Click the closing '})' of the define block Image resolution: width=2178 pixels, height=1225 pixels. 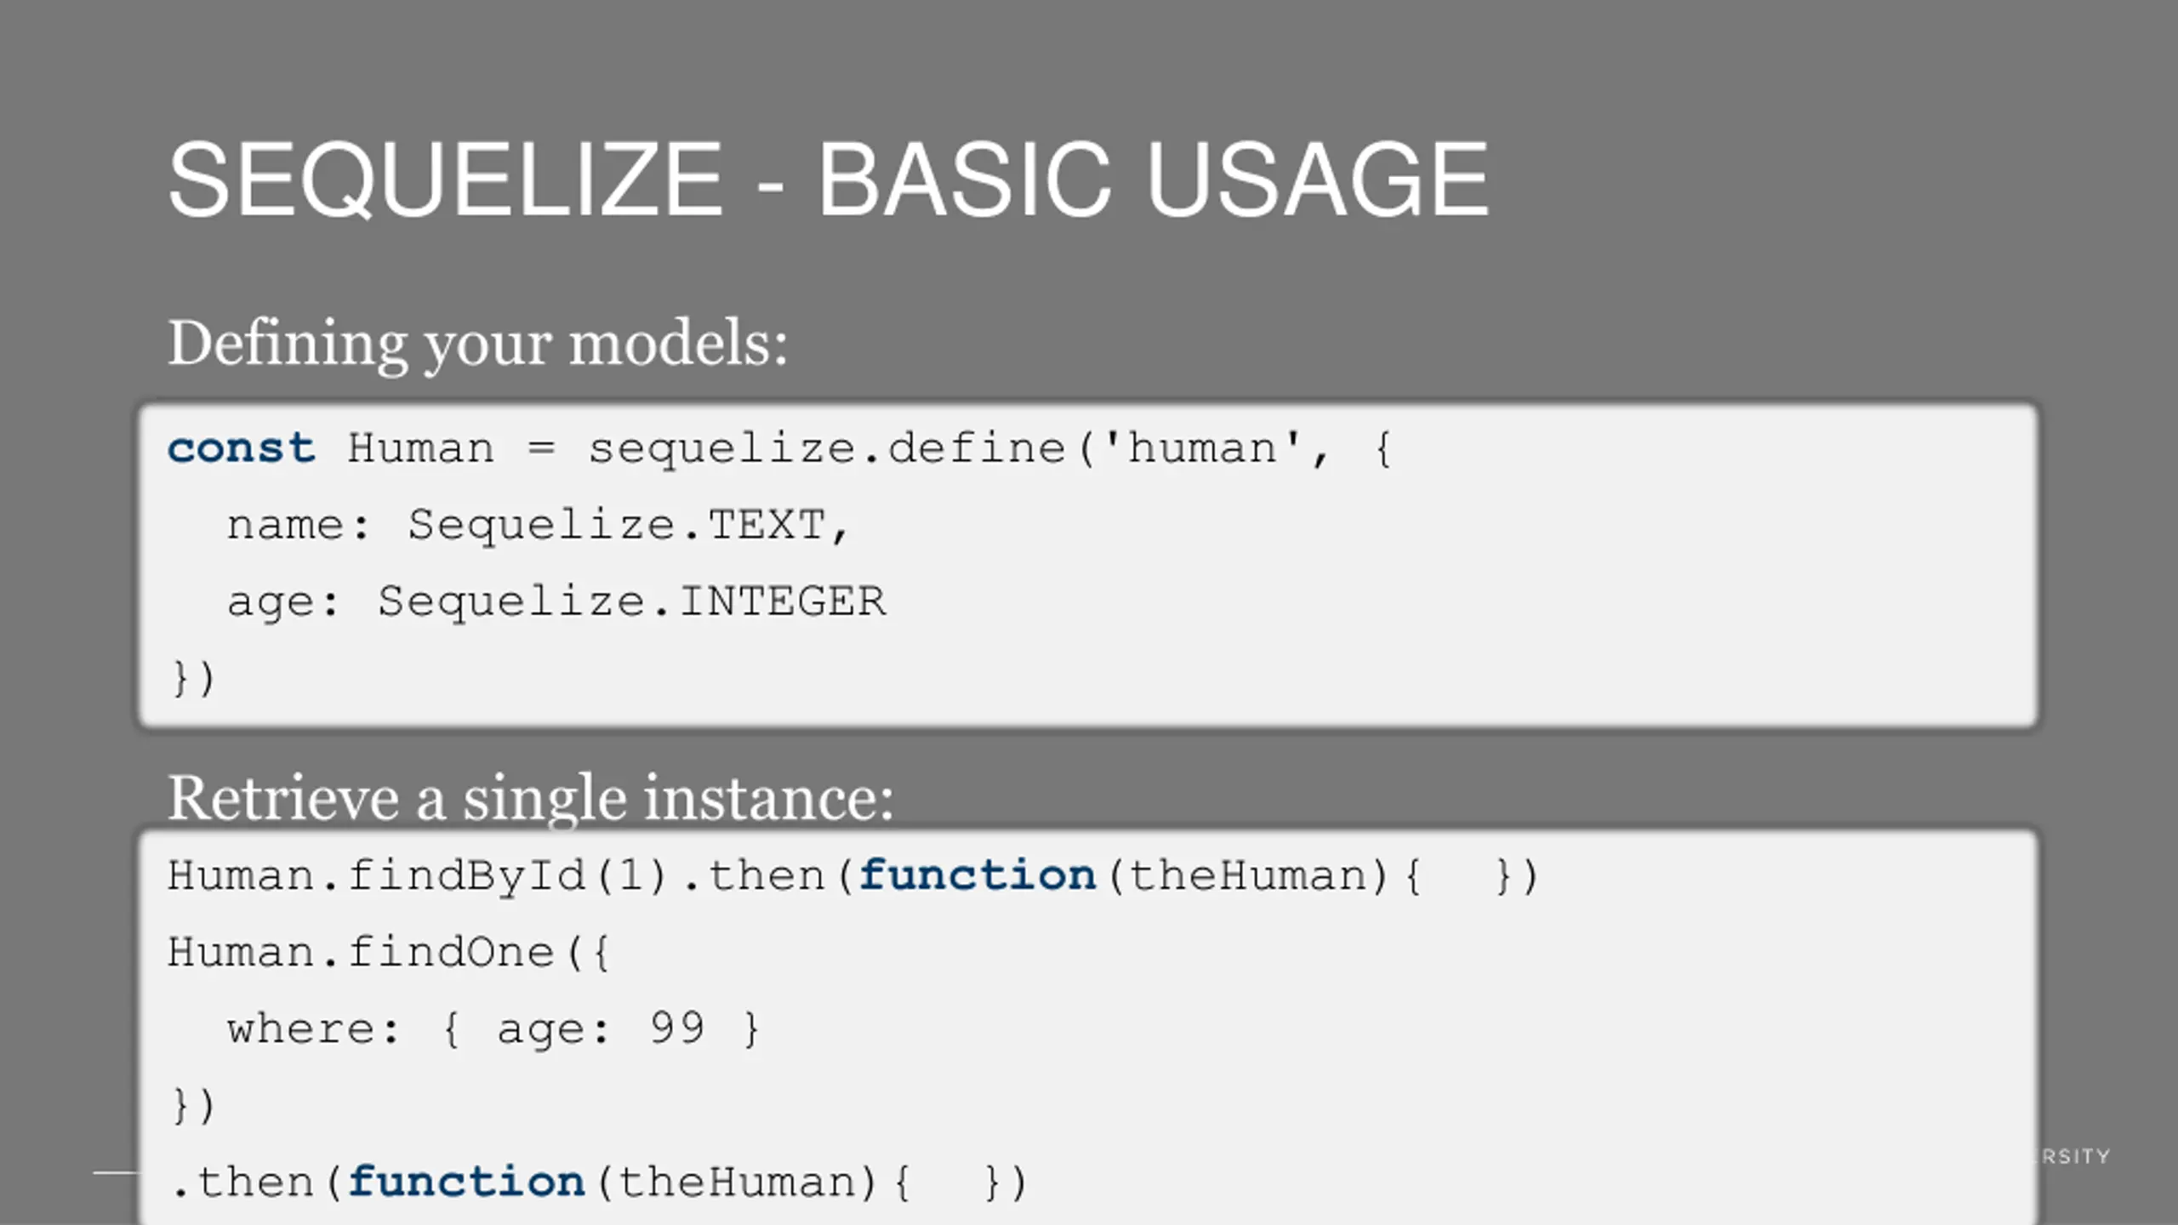coord(193,678)
